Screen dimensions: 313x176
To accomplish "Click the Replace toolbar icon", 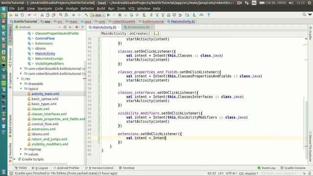I will (x=67, y=15).
